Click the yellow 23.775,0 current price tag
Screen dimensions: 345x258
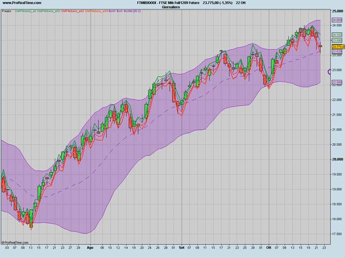337,47
